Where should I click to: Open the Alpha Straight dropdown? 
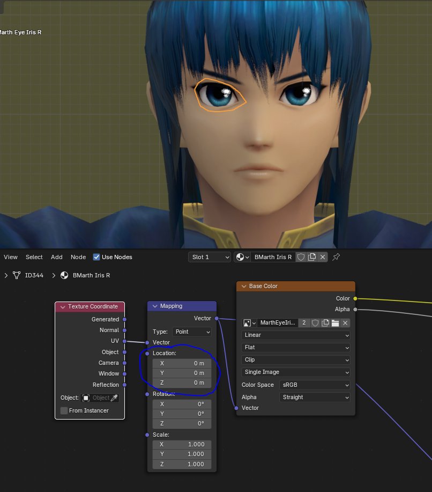click(x=315, y=397)
